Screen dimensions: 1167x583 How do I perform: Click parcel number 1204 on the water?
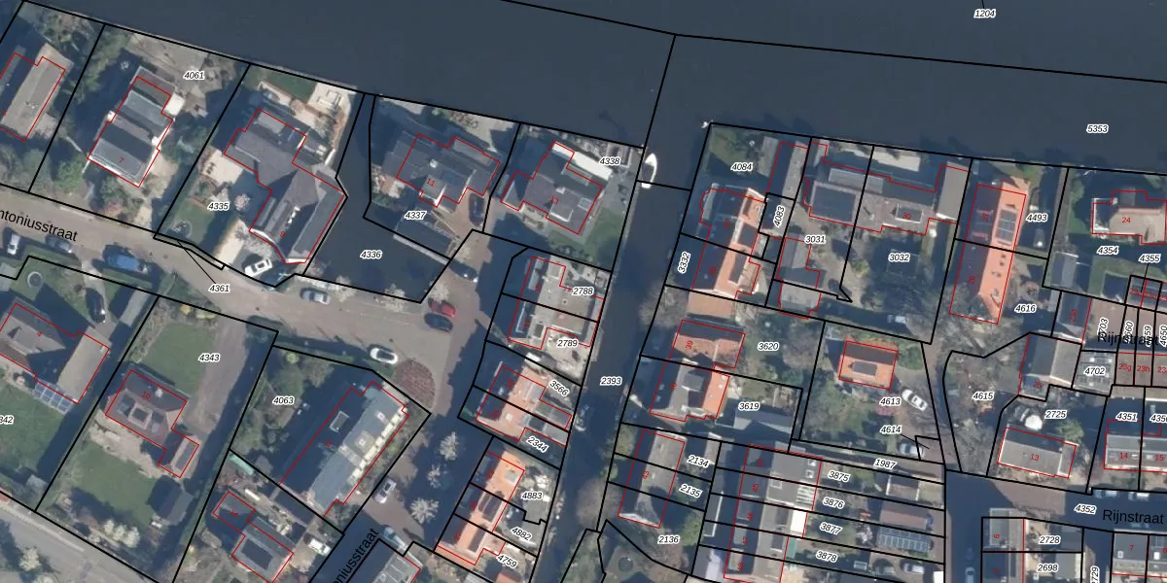(984, 14)
